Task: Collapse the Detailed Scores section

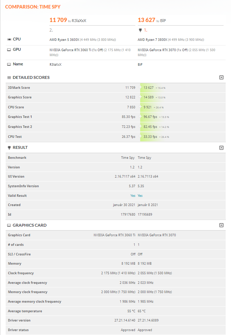Action: coord(221,77)
